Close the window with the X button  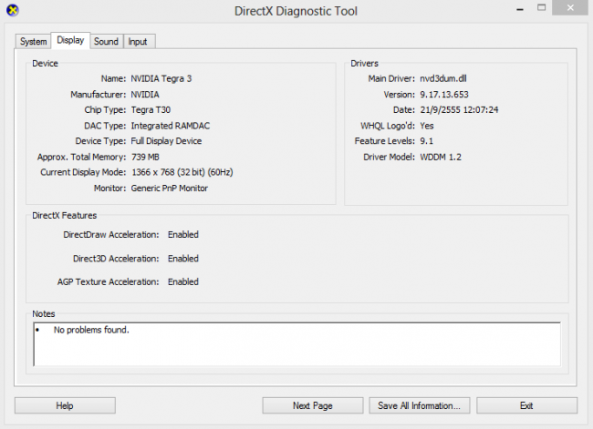click(570, 7)
